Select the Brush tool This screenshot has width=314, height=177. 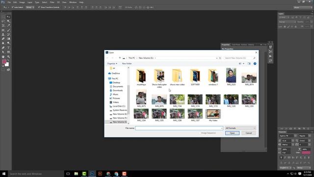[8, 30]
